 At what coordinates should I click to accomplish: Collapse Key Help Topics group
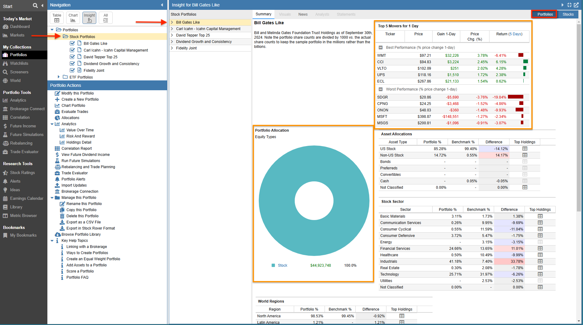pos(52,241)
